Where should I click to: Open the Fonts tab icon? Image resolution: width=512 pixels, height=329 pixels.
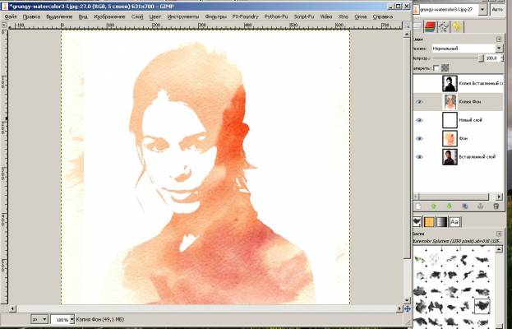454,222
